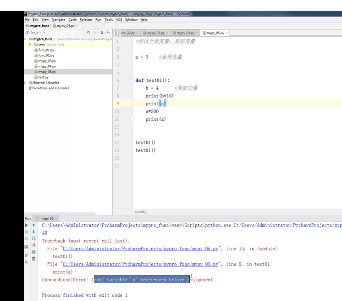Open the Edit menu
The width and height of the screenshot is (342, 301).
coord(35,19)
